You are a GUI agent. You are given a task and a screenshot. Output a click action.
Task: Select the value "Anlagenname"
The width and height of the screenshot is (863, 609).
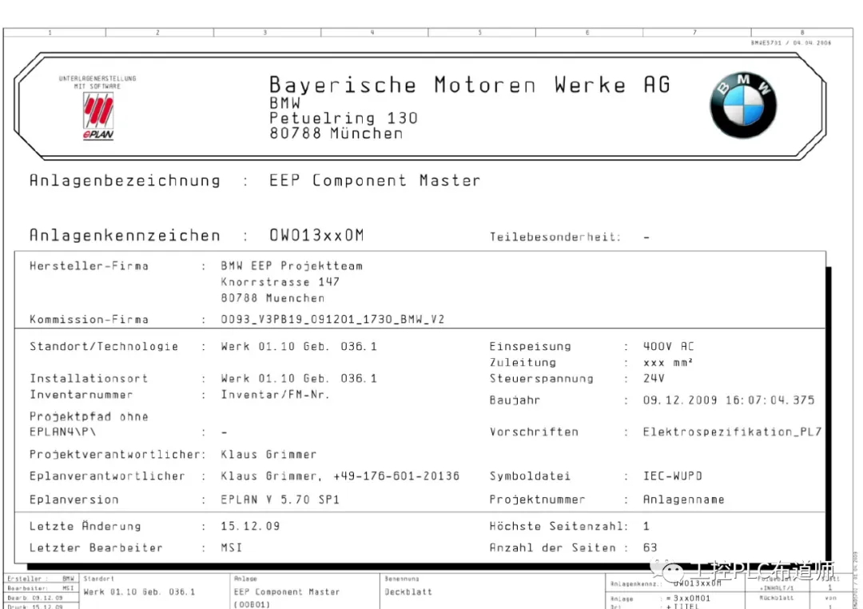(683, 500)
